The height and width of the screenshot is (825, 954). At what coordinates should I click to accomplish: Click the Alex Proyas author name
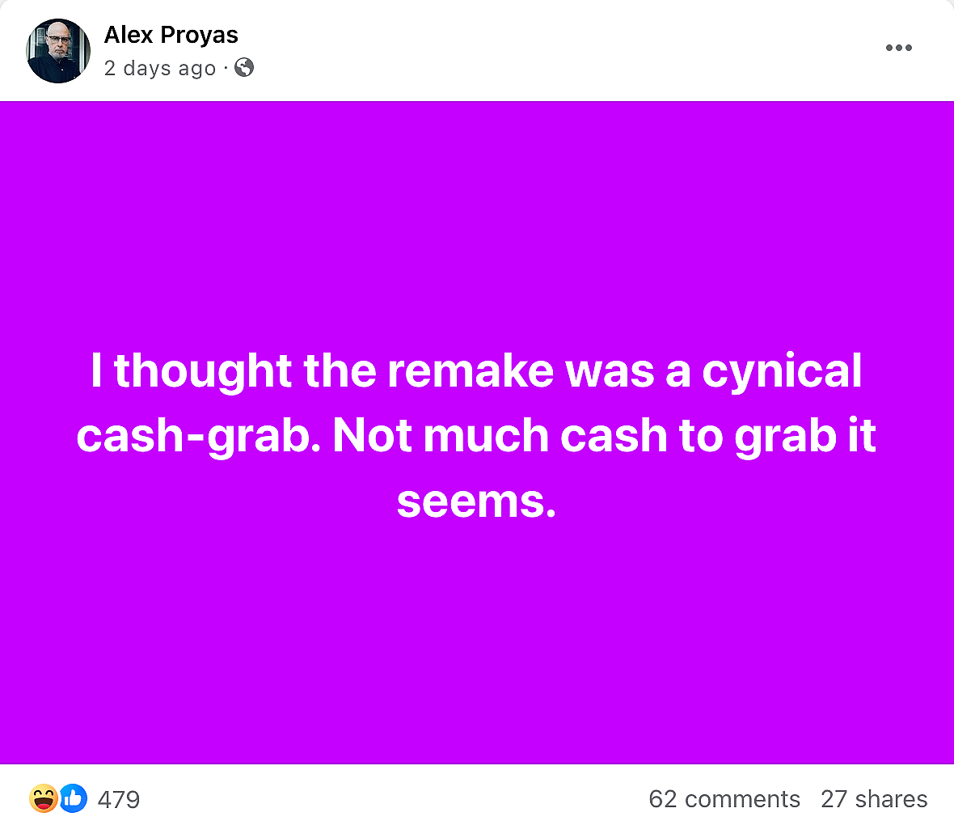pyautogui.click(x=171, y=35)
